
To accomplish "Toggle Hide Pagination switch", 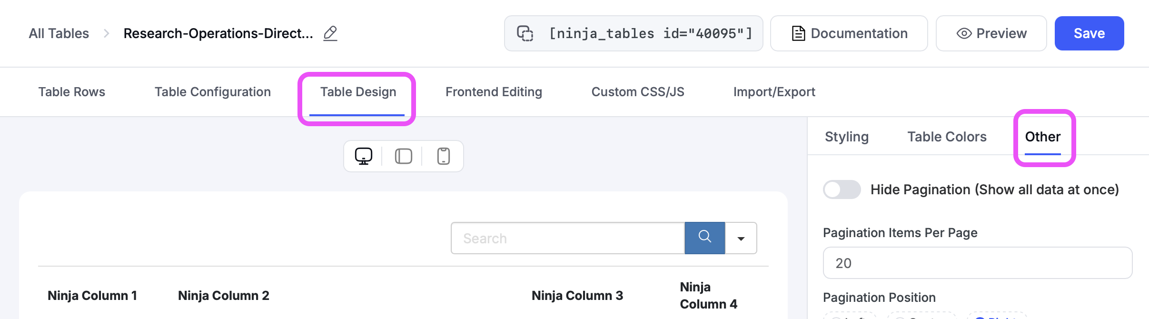I will pos(842,189).
